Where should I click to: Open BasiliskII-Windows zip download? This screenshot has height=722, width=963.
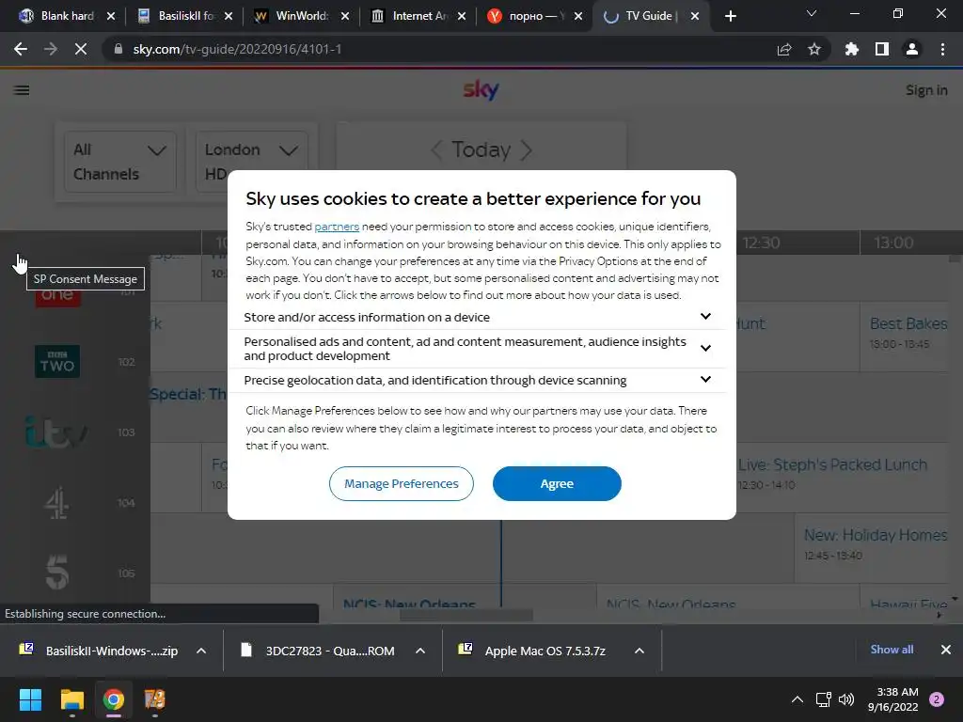[x=98, y=651]
